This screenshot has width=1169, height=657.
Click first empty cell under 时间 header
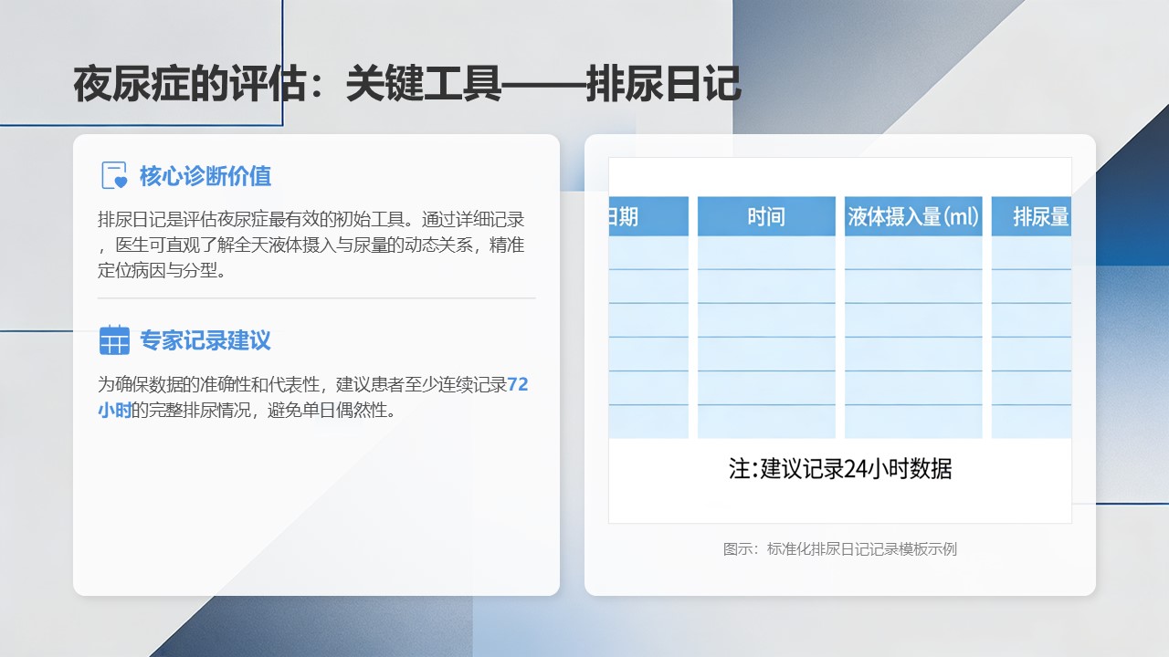click(765, 253)
